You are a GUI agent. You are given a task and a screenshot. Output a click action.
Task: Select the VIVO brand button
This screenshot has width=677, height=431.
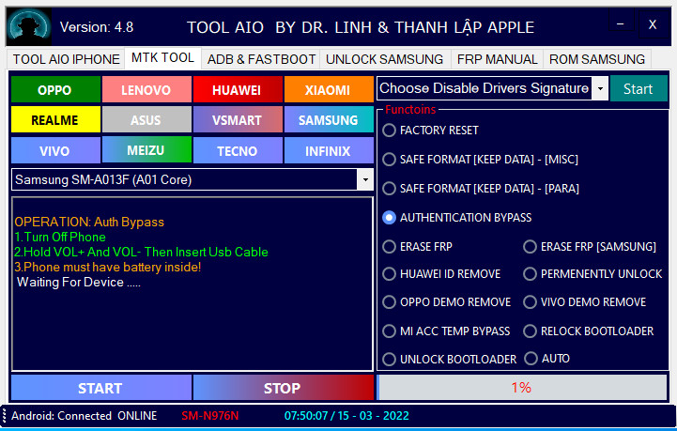[x=55, y=150]
